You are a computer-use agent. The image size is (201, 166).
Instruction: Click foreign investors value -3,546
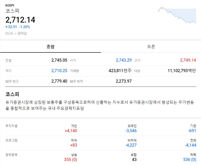pyautogui.click(x=131, y=131)
